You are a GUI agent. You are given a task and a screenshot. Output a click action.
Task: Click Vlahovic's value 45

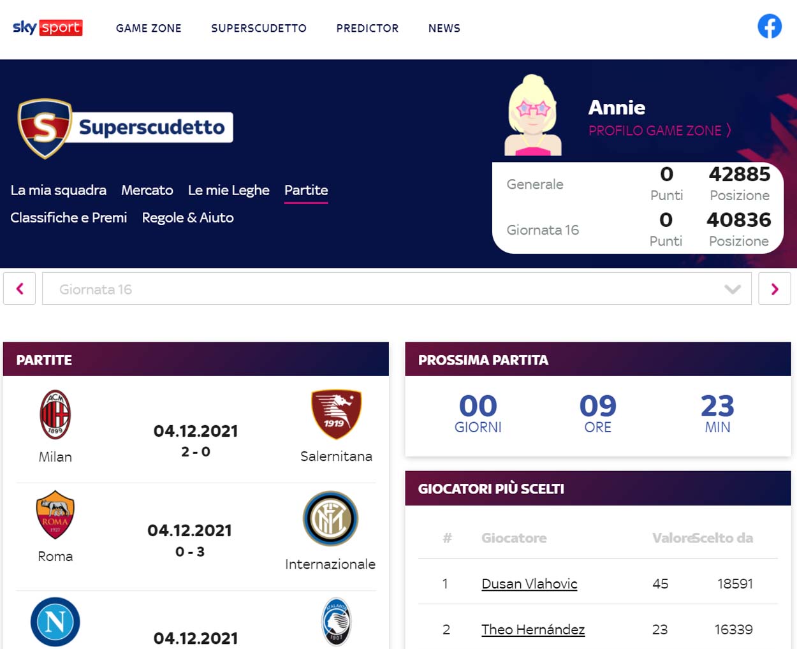[661, 583]
